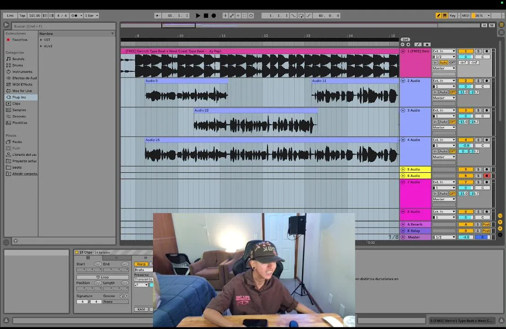The width and height of the screenshot is (506, 329).
Task: Unfold the 5 Audio track
Action: click(403, 169)
